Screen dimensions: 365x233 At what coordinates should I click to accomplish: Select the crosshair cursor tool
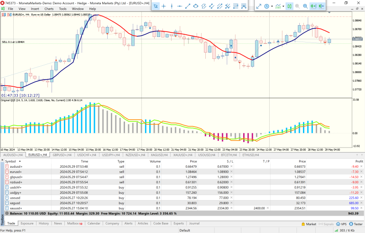163,6
